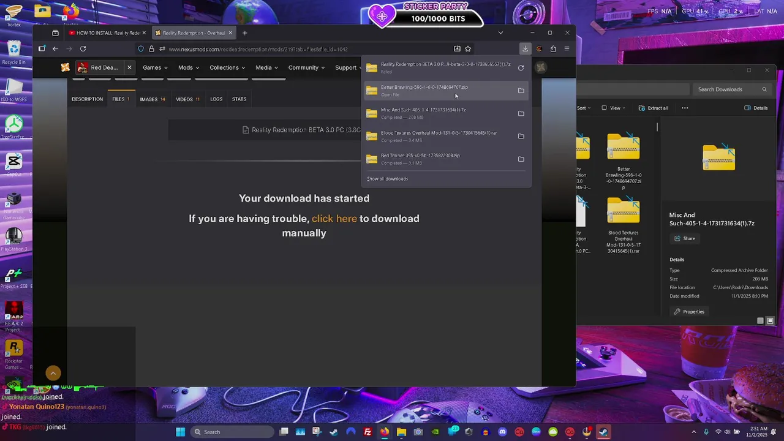The height and width of the screenshot is (441, 784).
Task: Open the Support menu dropdown
Action: point(348,67)
